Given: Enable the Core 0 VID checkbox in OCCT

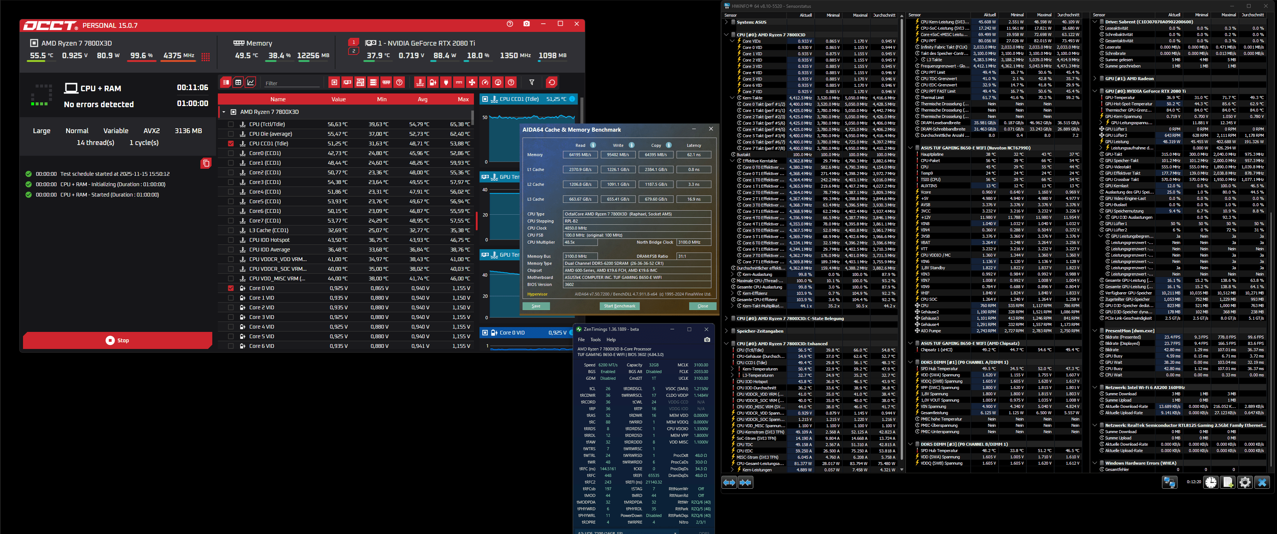Looking at the screenshot, I should point(231,288).
